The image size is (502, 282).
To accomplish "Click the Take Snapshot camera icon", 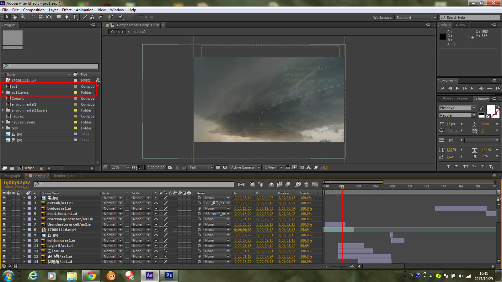I will click(x=170, y=168).
